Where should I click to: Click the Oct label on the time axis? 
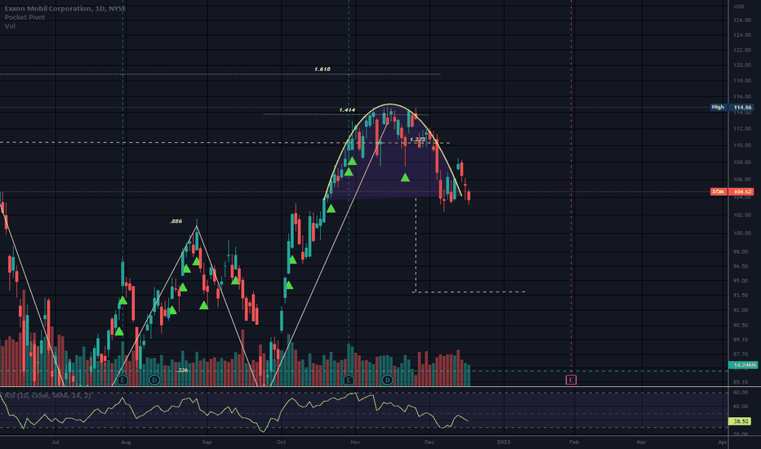[281, 442]
